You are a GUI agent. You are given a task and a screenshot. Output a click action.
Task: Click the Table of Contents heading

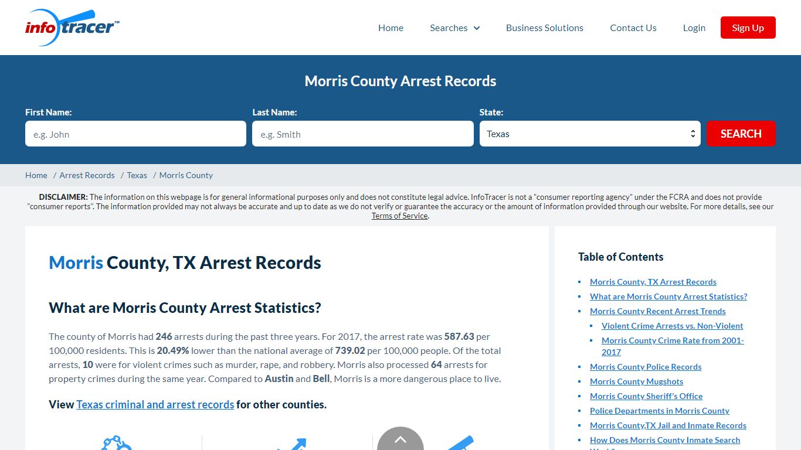(620, 257)
